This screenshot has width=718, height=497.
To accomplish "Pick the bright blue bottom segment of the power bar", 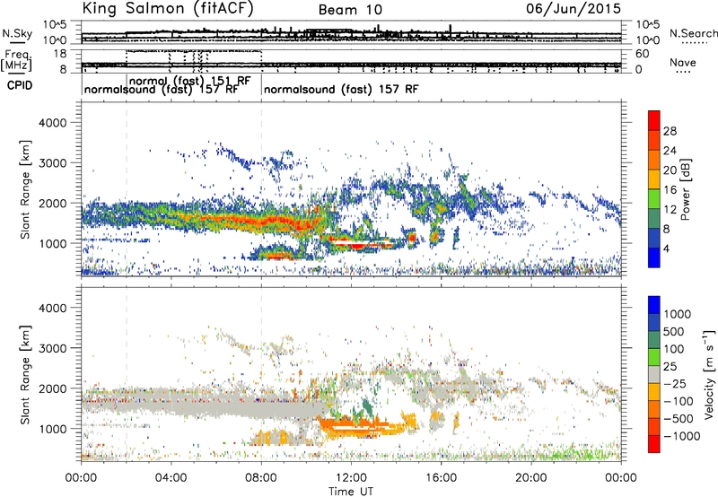I will [654, 257].
